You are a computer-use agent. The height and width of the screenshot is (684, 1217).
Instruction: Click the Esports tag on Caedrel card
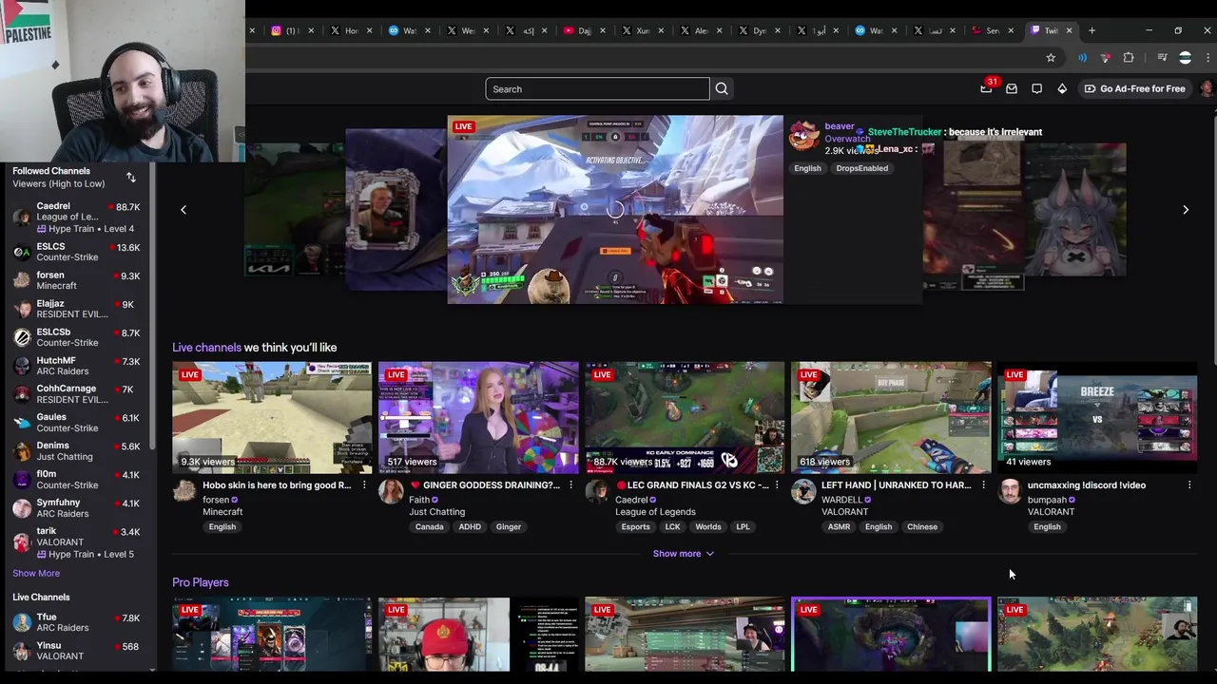635,526
